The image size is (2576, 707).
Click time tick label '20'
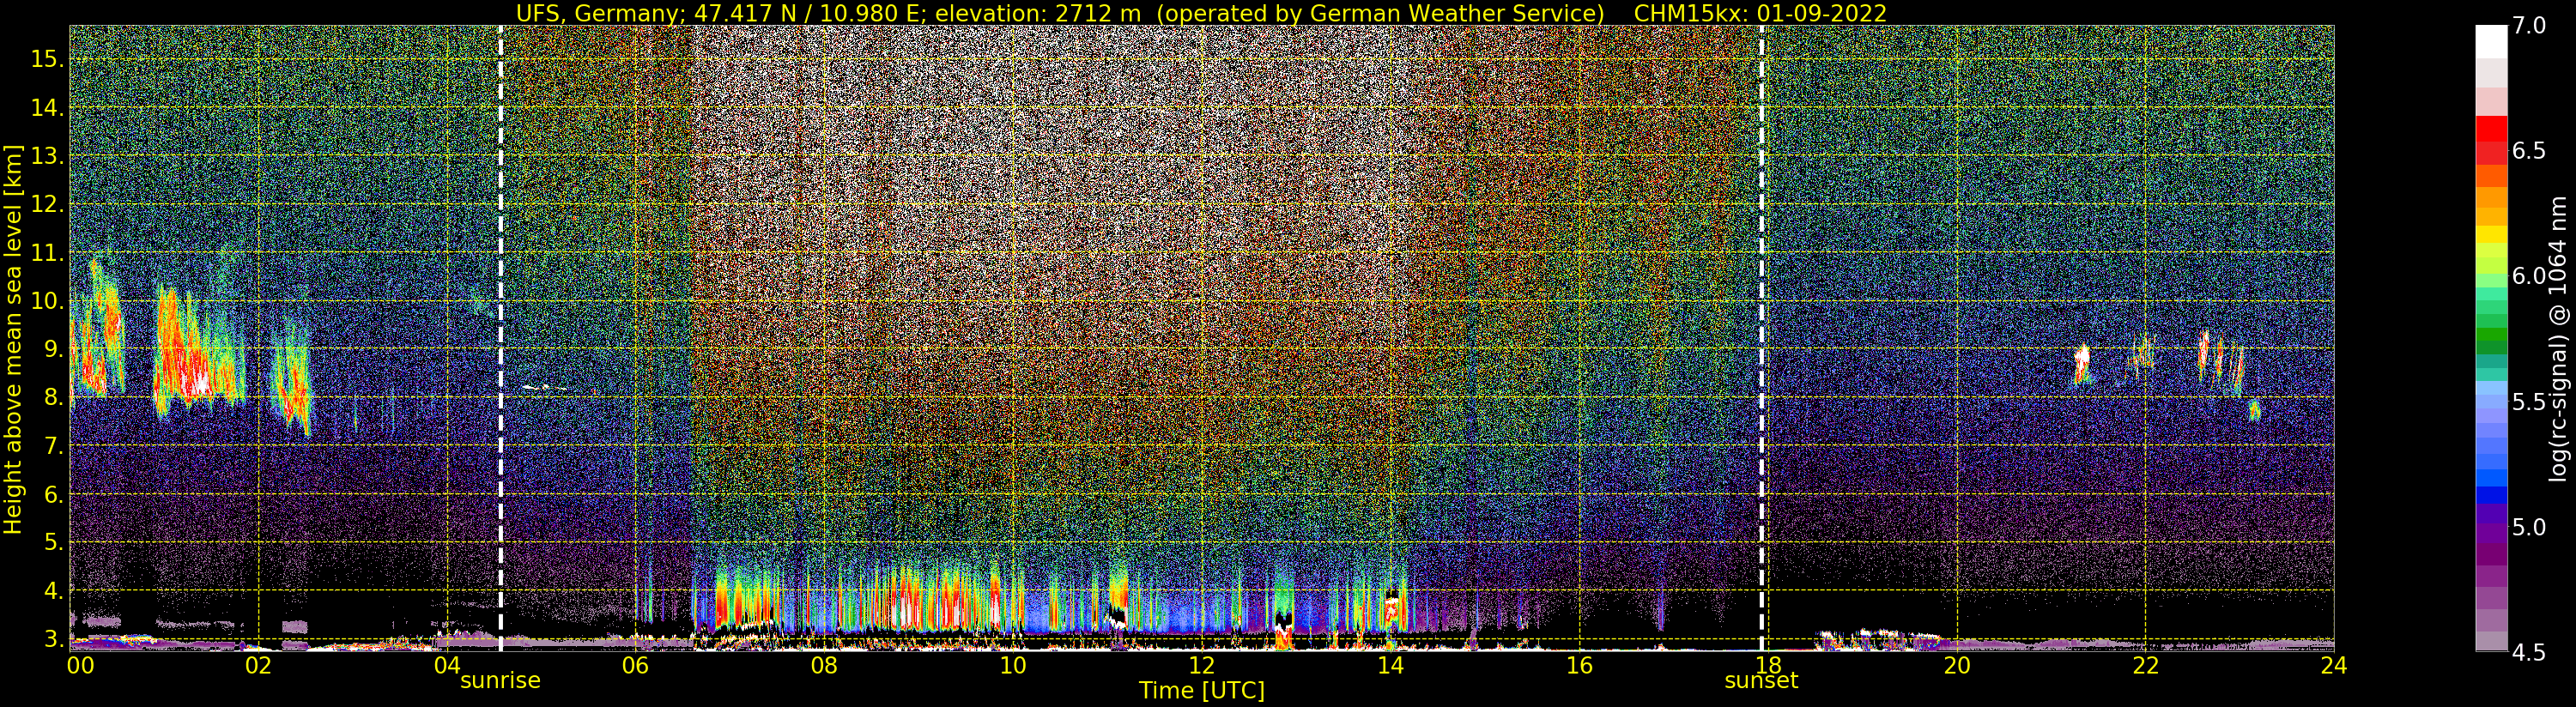pyautogui.click(x=1957, y=665)
